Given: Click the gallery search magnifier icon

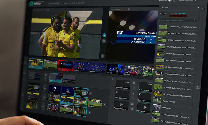Looking at the screenshot, I should (x=195, y=20).
